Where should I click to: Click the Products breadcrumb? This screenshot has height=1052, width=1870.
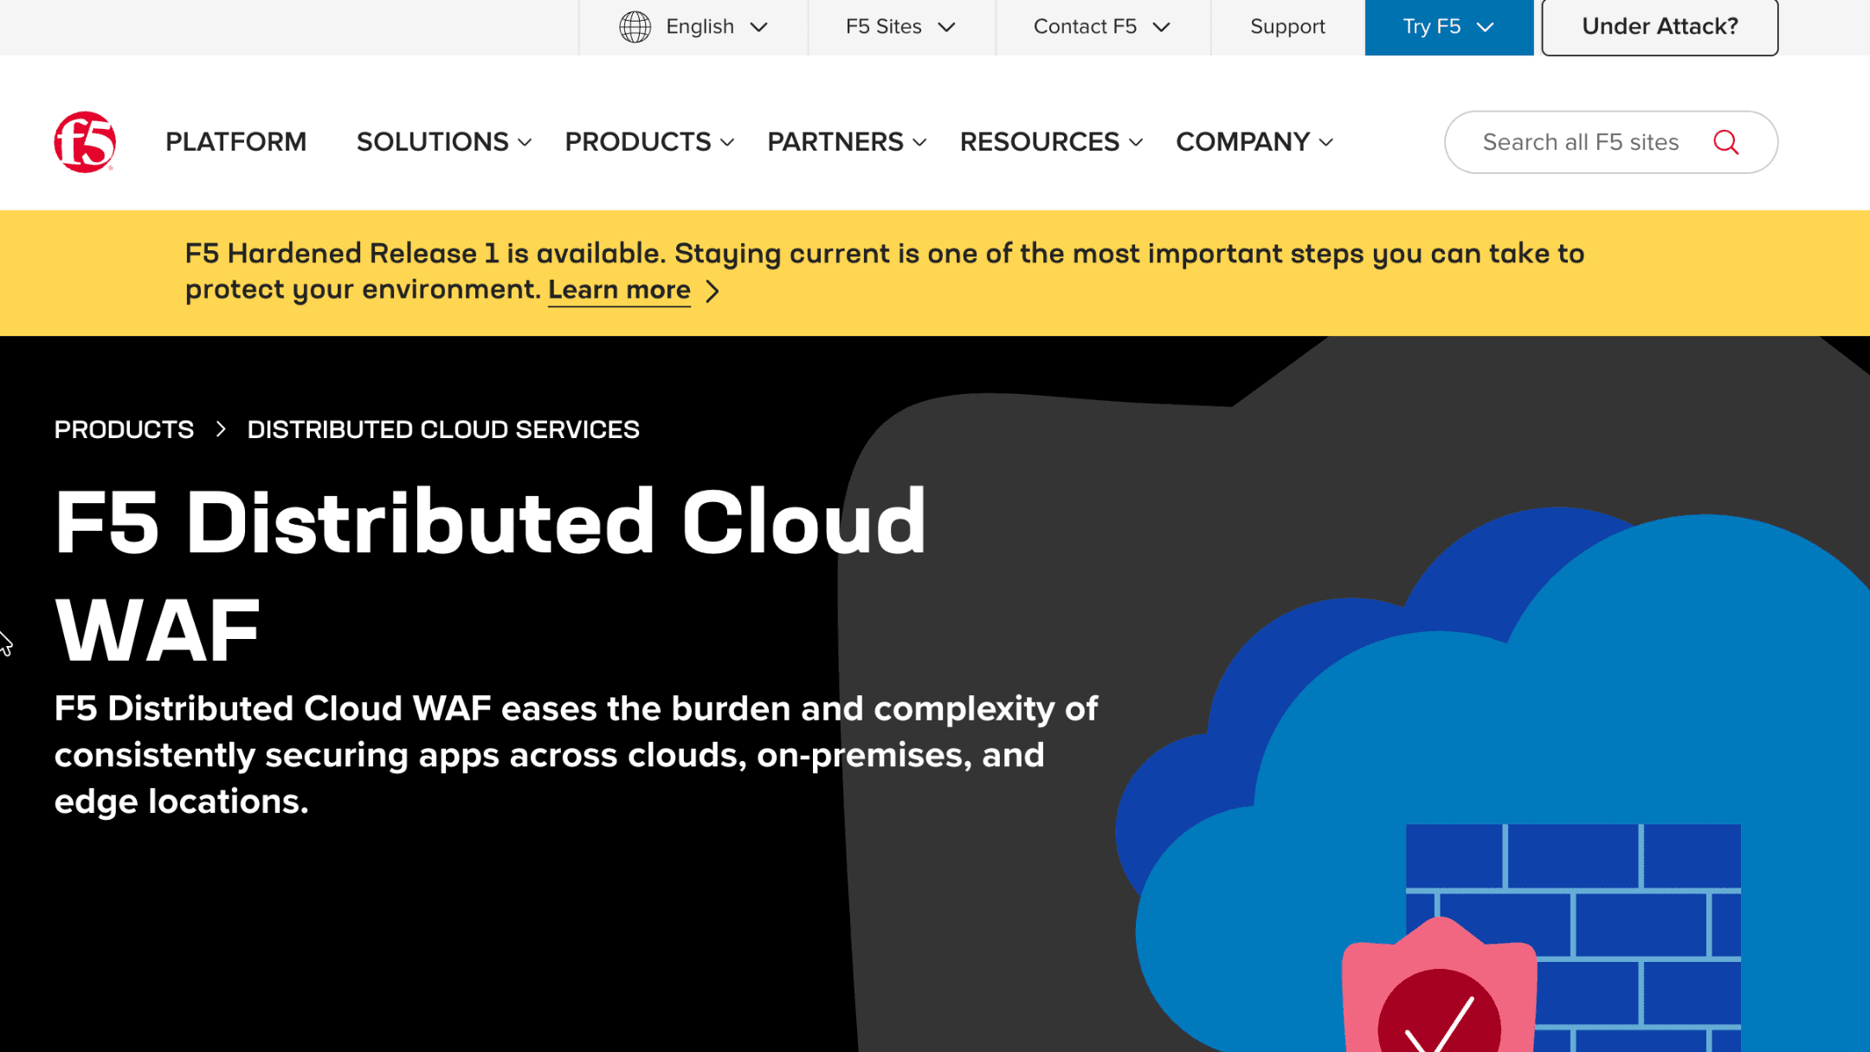[x=124, y=429]
